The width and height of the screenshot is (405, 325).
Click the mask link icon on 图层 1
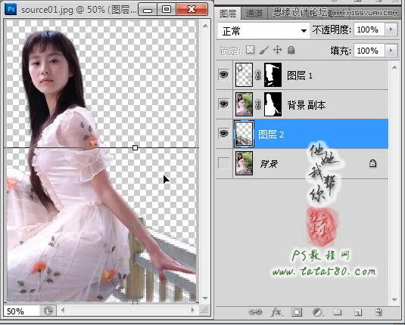coord(257,75)
